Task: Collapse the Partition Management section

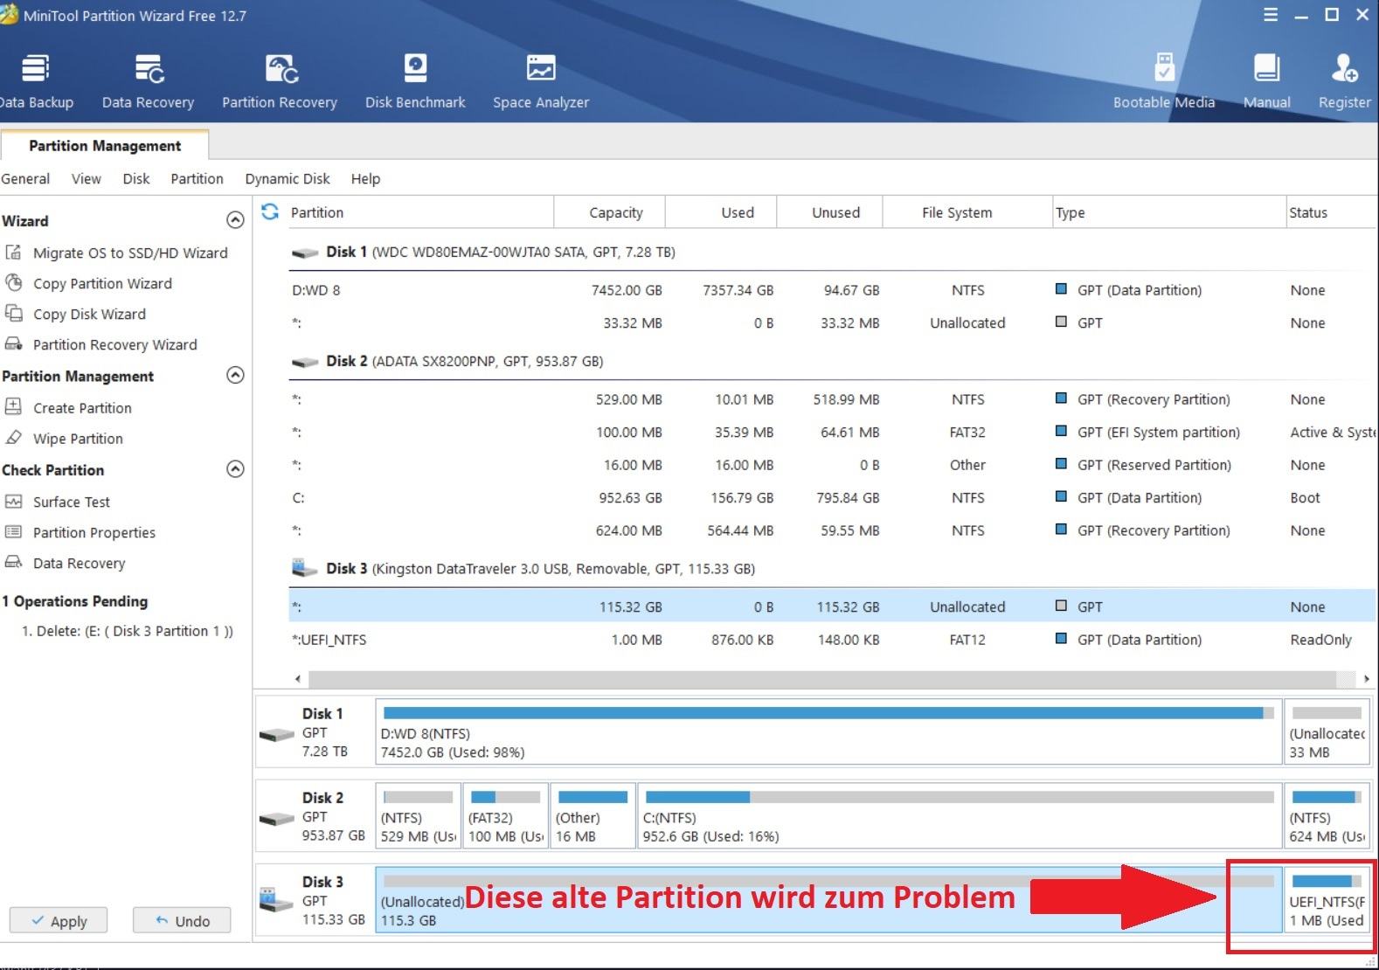Action: [x=235, y=375]
